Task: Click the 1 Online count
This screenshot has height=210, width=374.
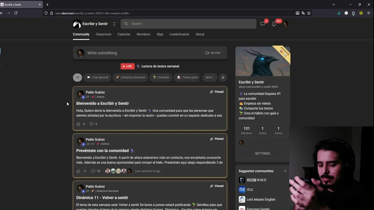Action: pyautogui.click(x=262, y=130)
